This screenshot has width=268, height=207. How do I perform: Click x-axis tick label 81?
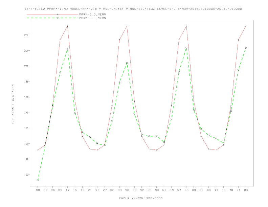click(x=239, y=190)
